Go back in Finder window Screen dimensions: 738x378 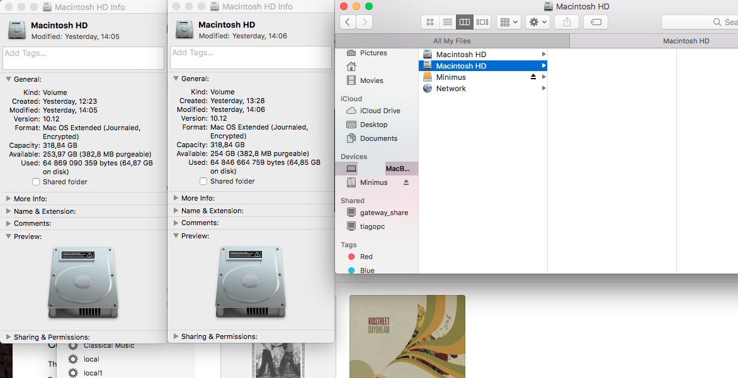coord(348,21)
